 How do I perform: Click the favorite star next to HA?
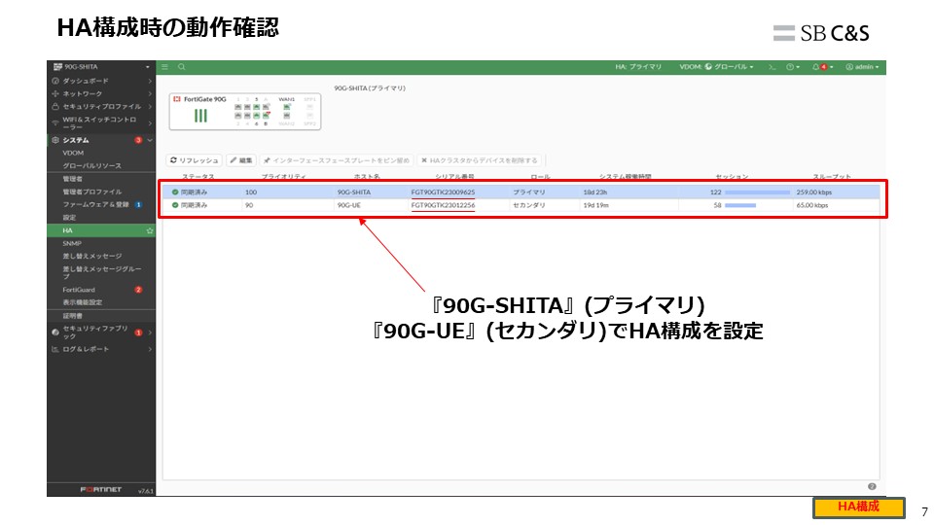(150, 230)
